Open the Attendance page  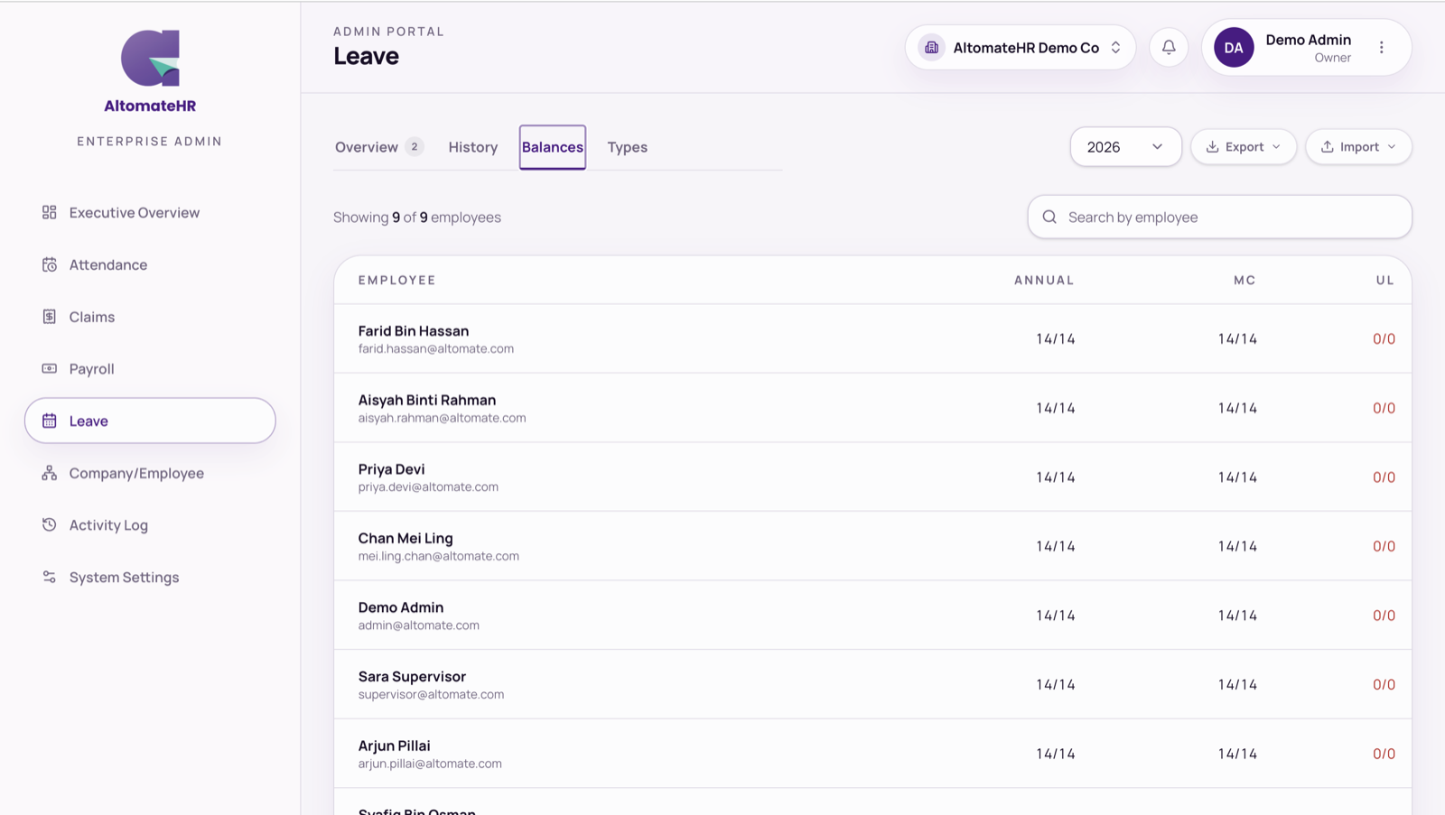click(x=150, y=264)
